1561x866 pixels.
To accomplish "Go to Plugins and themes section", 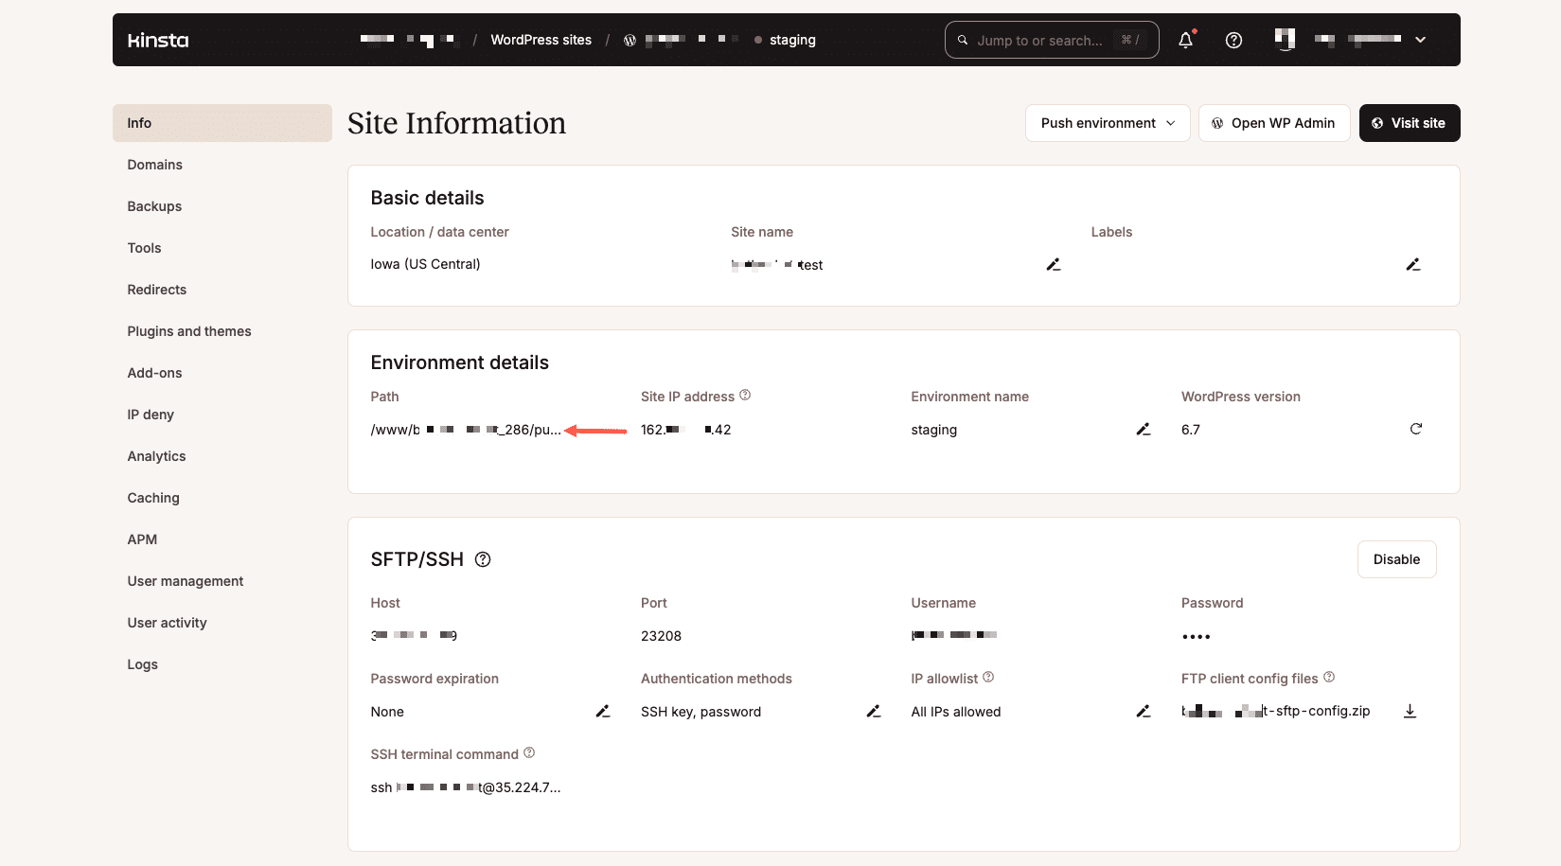I will [189, 331].
